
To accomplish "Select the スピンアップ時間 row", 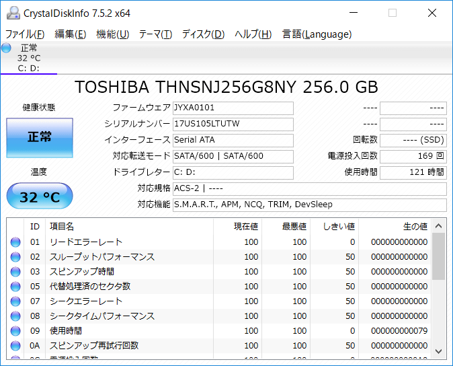I will click(x=219, y=271).
